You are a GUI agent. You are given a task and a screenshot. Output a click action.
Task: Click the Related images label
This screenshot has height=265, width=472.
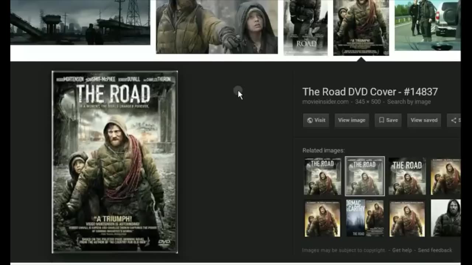[323, 150]
